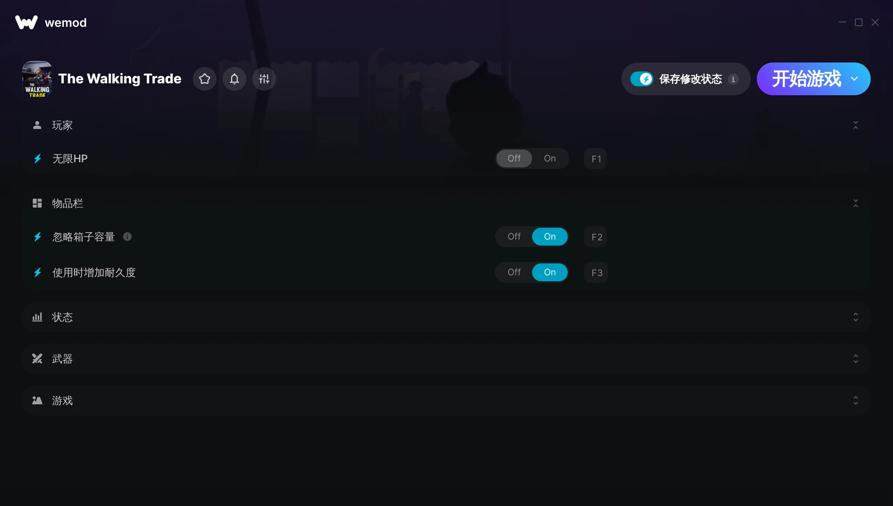Turn On the 无限HP cheat
This screenshot has height=506, width=893.
coord(550,158)
